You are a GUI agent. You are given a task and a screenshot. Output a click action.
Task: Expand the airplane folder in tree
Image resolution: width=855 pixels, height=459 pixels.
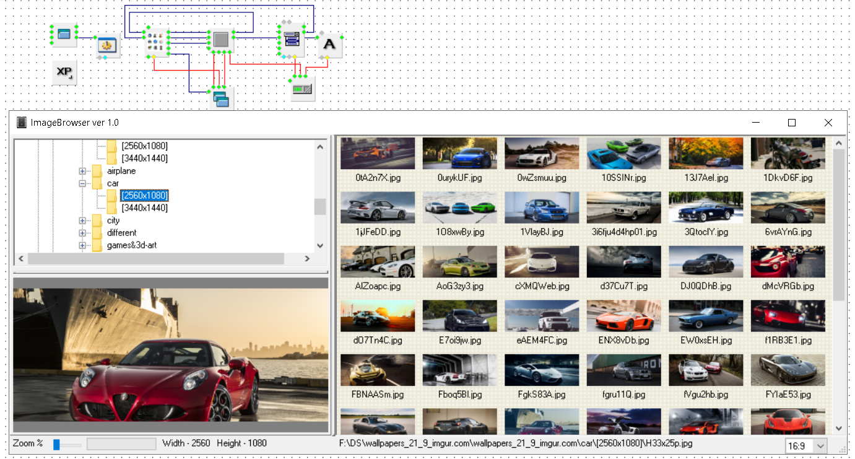[82, 171]
